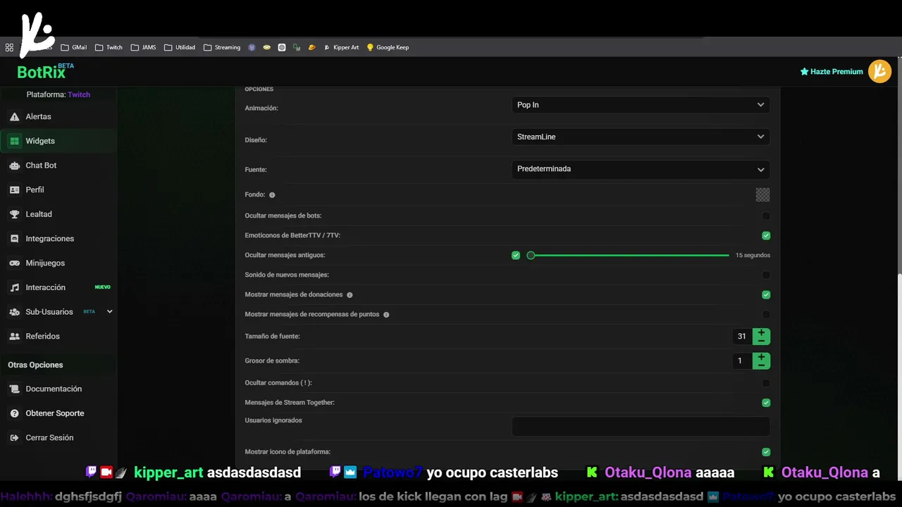Click the Sub-Usuarios people icon

[x=14, y=312]
